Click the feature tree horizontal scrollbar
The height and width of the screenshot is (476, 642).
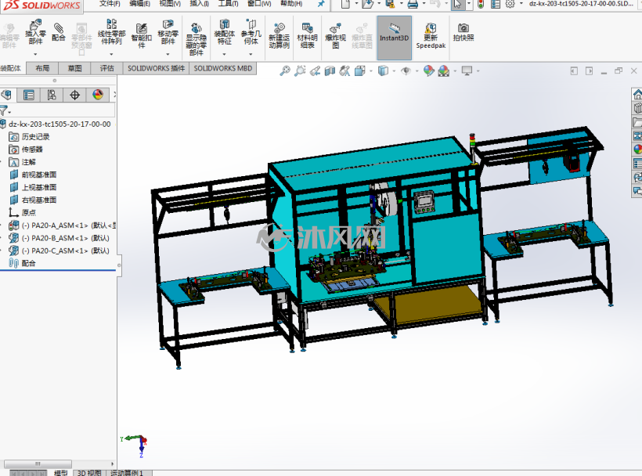[38, 463]
